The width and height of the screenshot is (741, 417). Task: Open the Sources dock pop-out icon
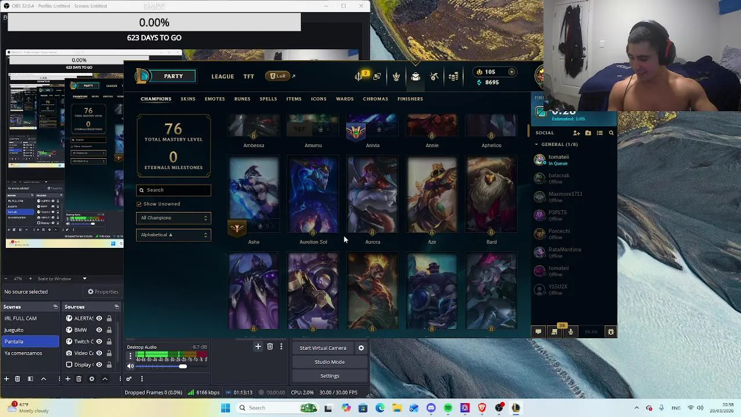click(116, 307)
